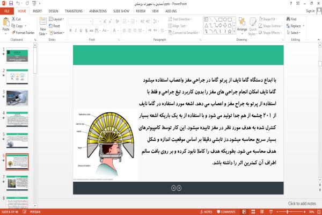
Task: Click Replace in Editing group
Action: pyautogui.click(x=294, y=26)
